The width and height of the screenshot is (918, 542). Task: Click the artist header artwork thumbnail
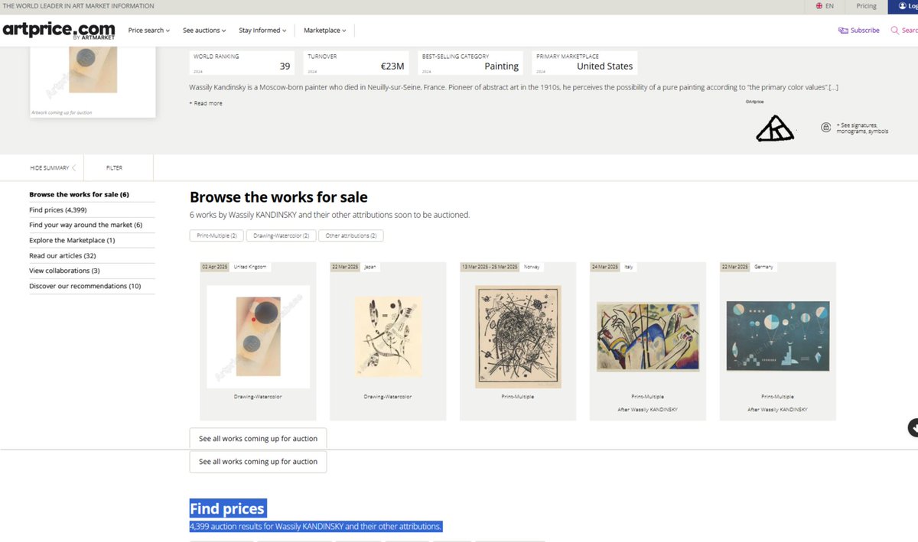[93, 70]
